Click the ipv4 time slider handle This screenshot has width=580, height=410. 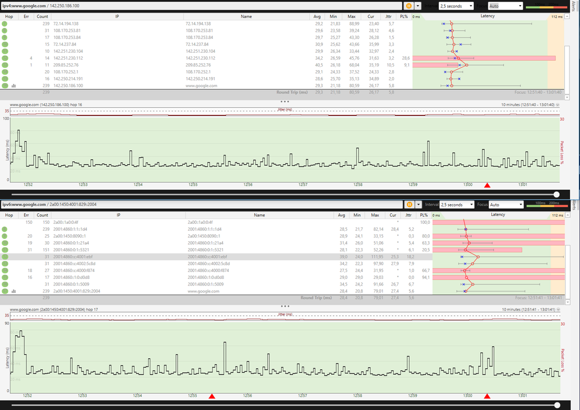556,194
